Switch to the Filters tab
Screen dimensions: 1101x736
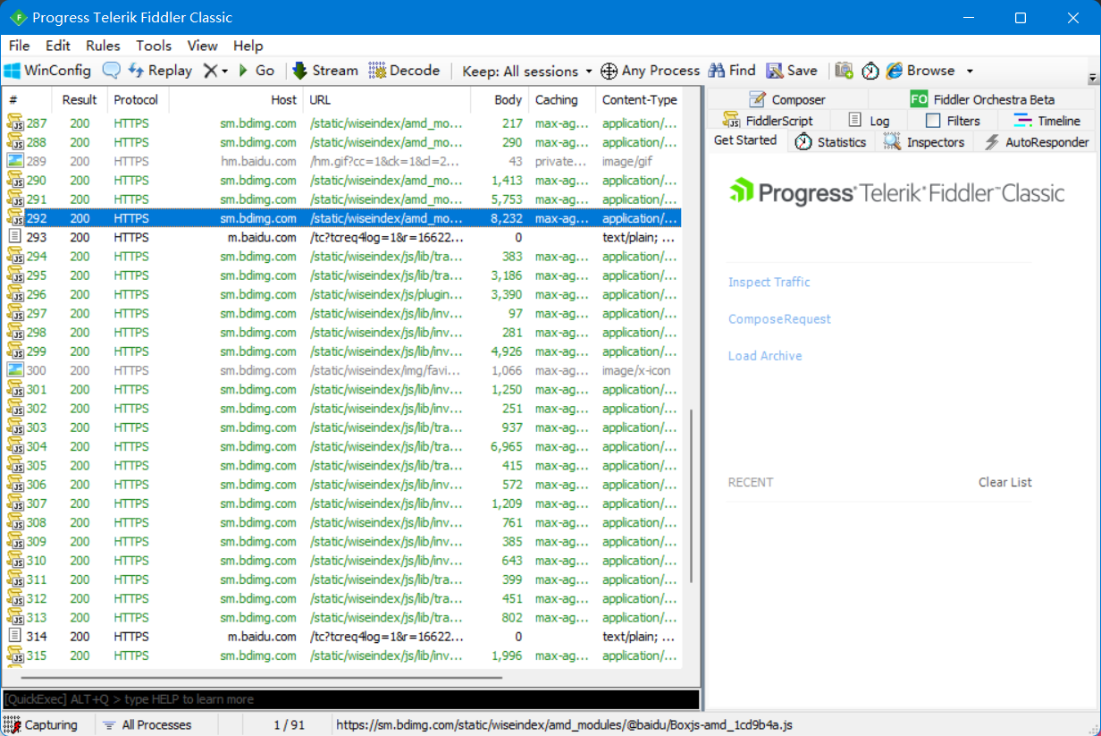(x=953, y=121)
